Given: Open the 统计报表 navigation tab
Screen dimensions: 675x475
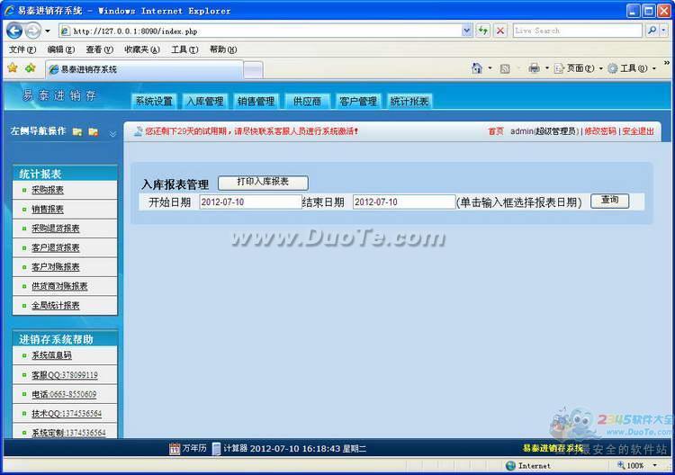Looking at the screenshot, I should 409,101.
